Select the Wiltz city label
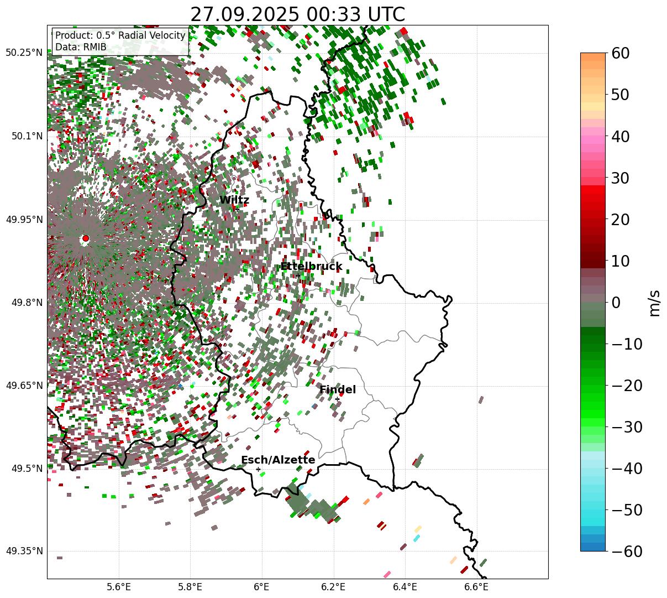This screenshot has width=667, height=598. 234,200
